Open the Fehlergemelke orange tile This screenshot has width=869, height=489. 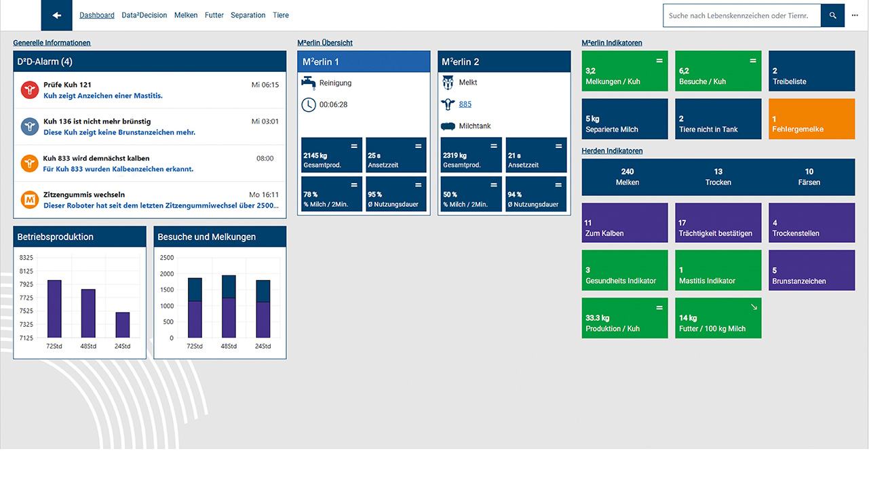(x=811, y=119)
